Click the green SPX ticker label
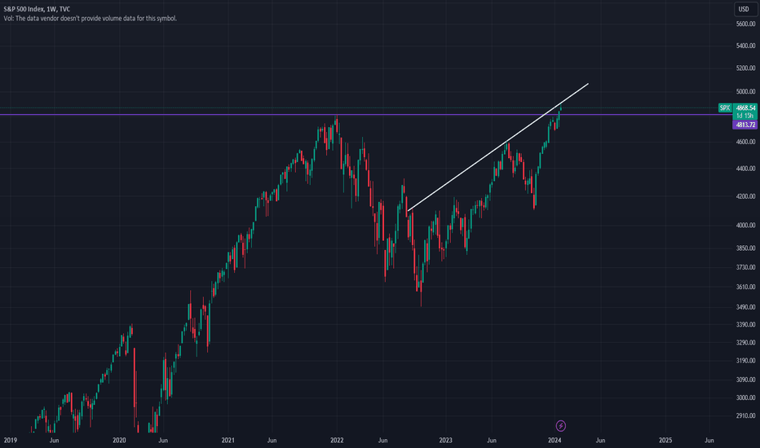Viewport: 760px width, 448px height. pos(725,108)
